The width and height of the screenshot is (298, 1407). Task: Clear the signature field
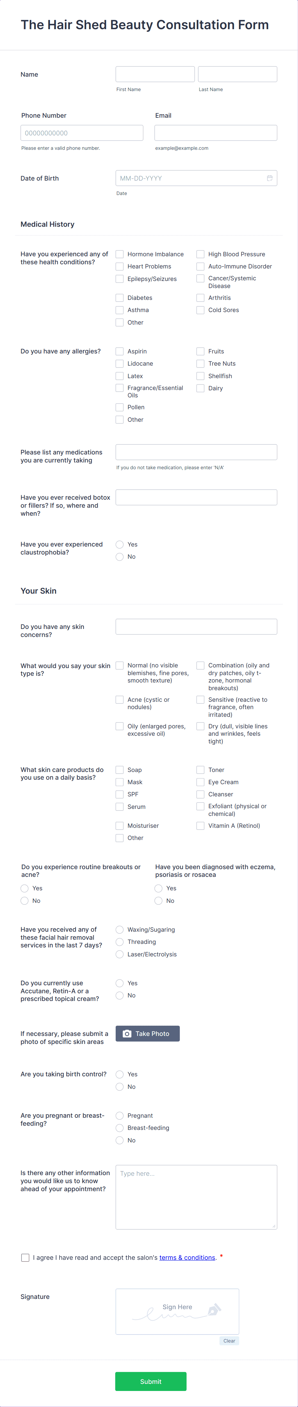click(229, 1340)
